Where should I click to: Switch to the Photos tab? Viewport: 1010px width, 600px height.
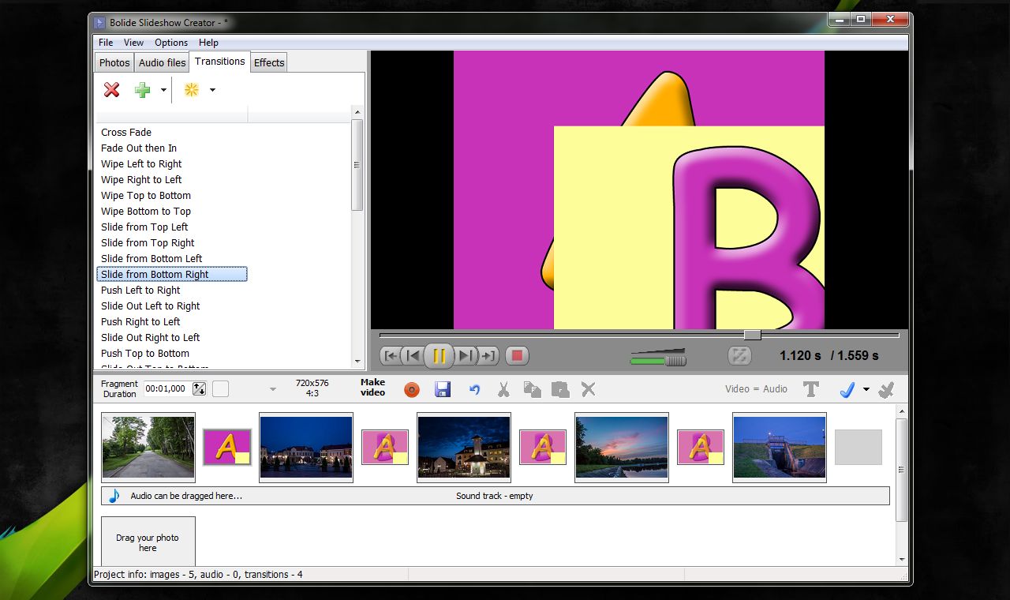[114, 62]
